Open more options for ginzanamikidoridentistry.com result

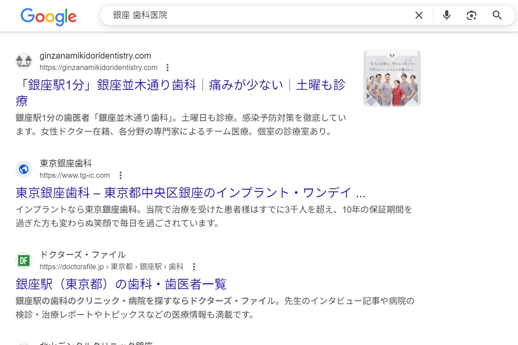(167, 68)
